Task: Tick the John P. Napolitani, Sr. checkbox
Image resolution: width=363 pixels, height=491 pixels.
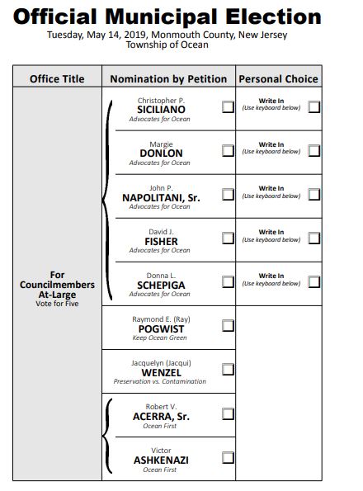Action: [228, 195]
